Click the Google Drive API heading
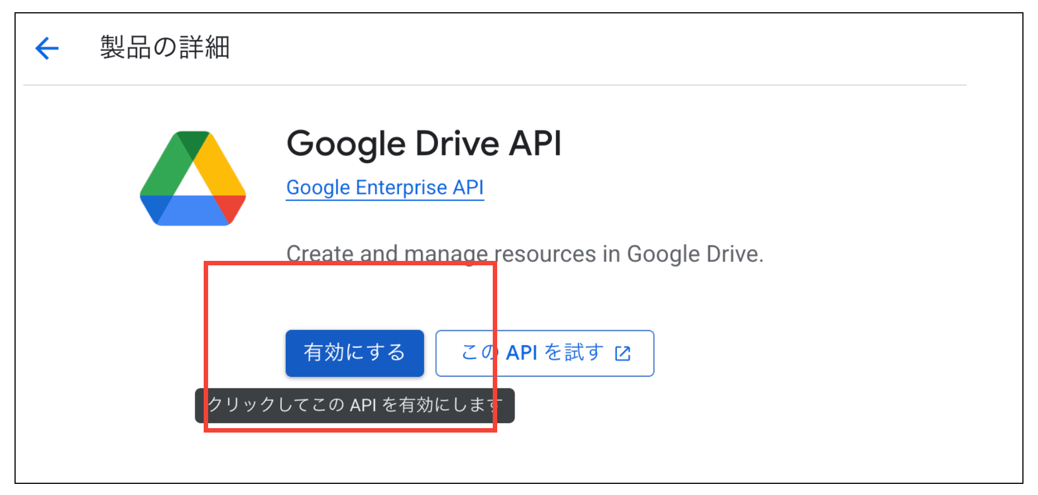 tap(425, 144)
